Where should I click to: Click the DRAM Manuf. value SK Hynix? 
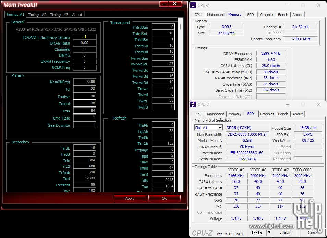point(247,147)
